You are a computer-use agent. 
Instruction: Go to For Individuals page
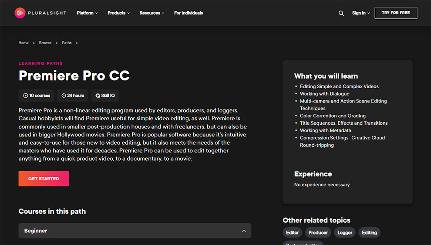click(x=189, y=13)
